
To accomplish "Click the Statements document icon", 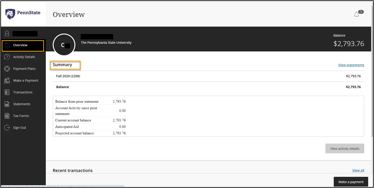I will 7,104.
